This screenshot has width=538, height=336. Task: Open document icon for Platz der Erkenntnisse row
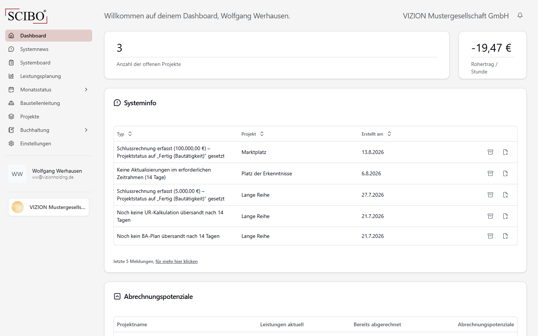tap(505, 173)
